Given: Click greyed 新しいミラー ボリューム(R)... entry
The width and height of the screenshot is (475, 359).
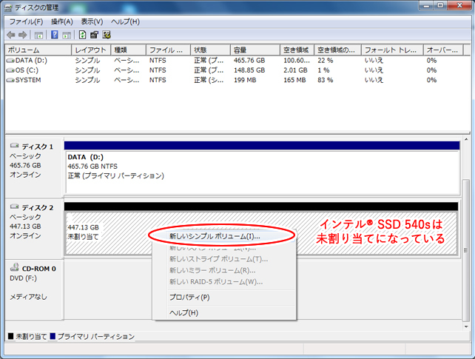Looking at the screenshot, I should 224,270.
